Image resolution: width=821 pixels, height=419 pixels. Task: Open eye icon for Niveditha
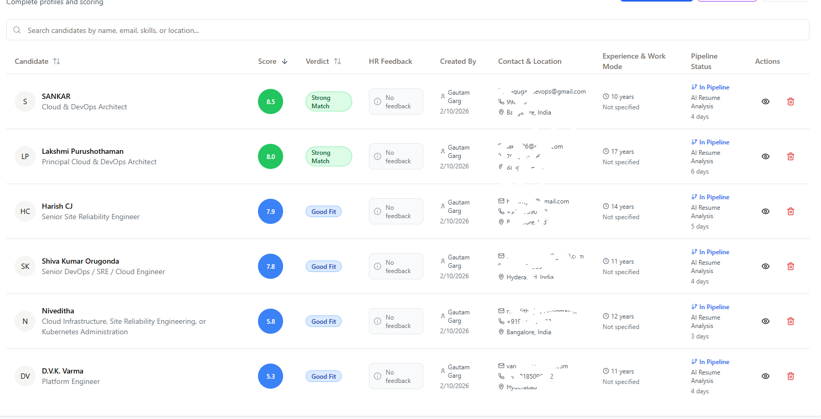[765, 321]
